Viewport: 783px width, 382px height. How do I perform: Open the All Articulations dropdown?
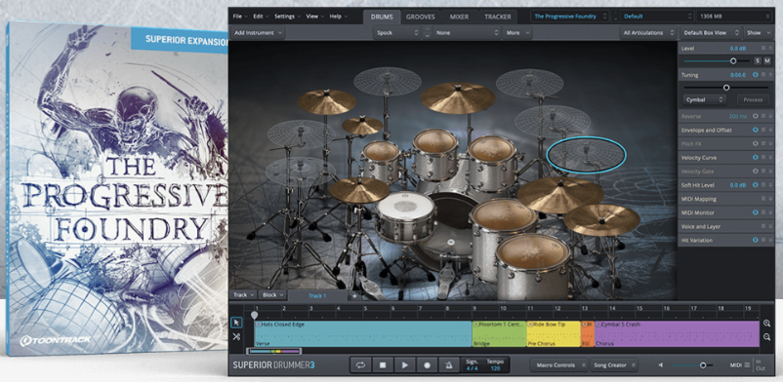point(648,33)
